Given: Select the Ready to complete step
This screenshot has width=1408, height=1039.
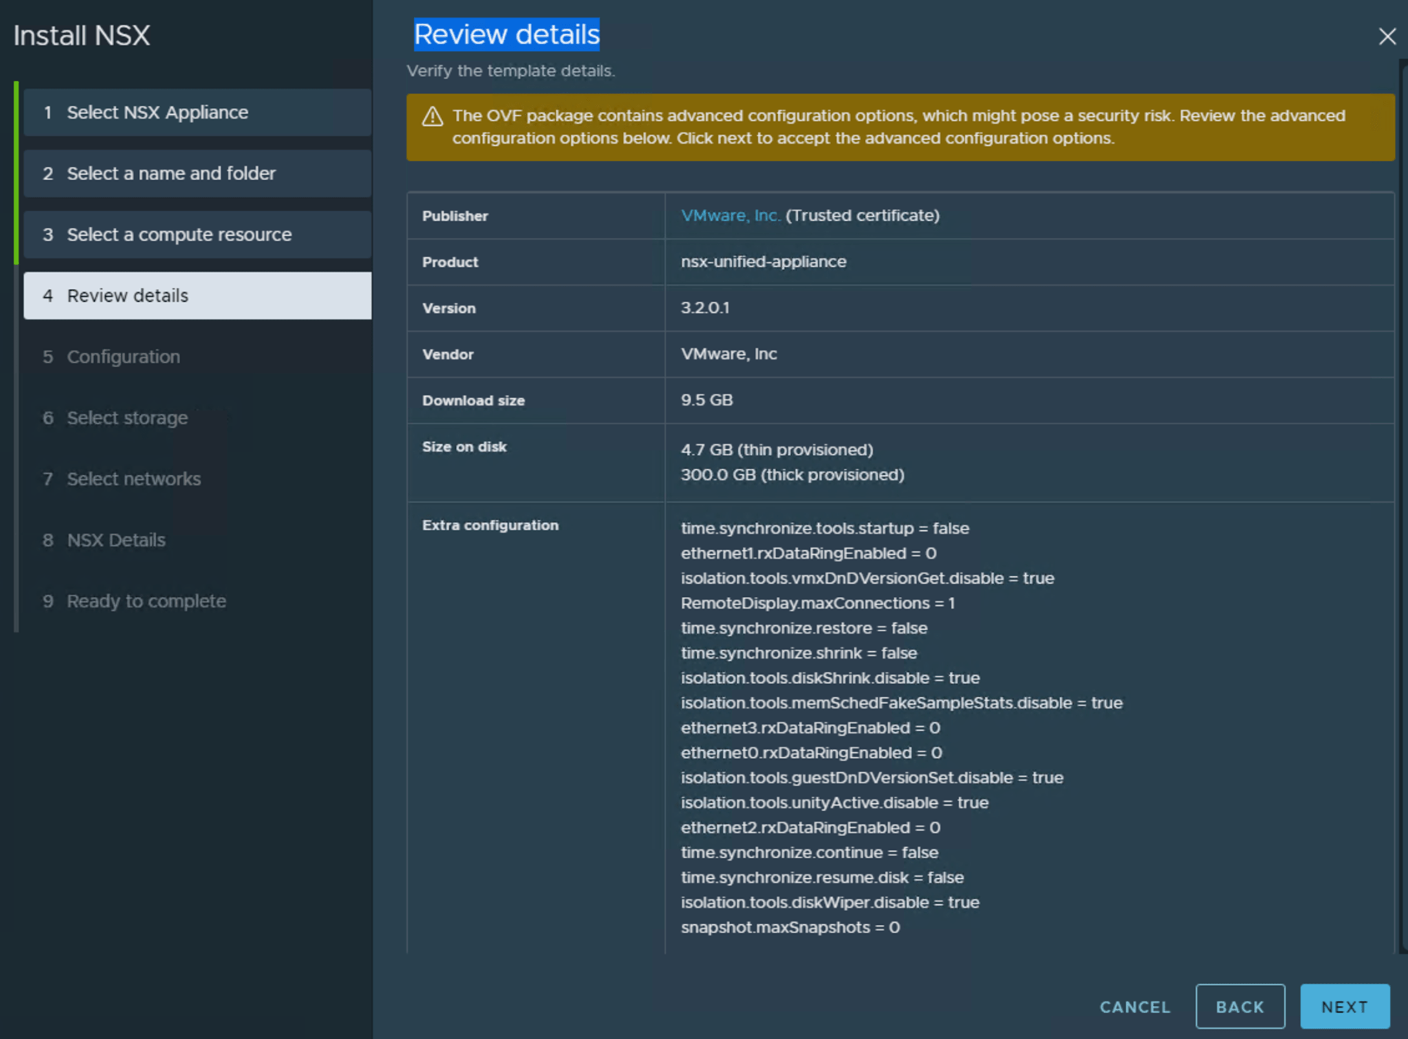Looking at the screenshot, I should click(146, 601).
